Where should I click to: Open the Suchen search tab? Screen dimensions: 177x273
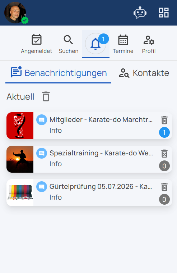[x=69, y=44]
